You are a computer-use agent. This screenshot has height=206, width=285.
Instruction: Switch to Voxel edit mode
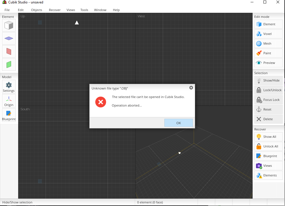[x=268, y=34]
